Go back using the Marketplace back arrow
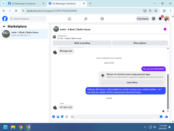The height and width of the screenshot is (131, 174). pos(4,27)
